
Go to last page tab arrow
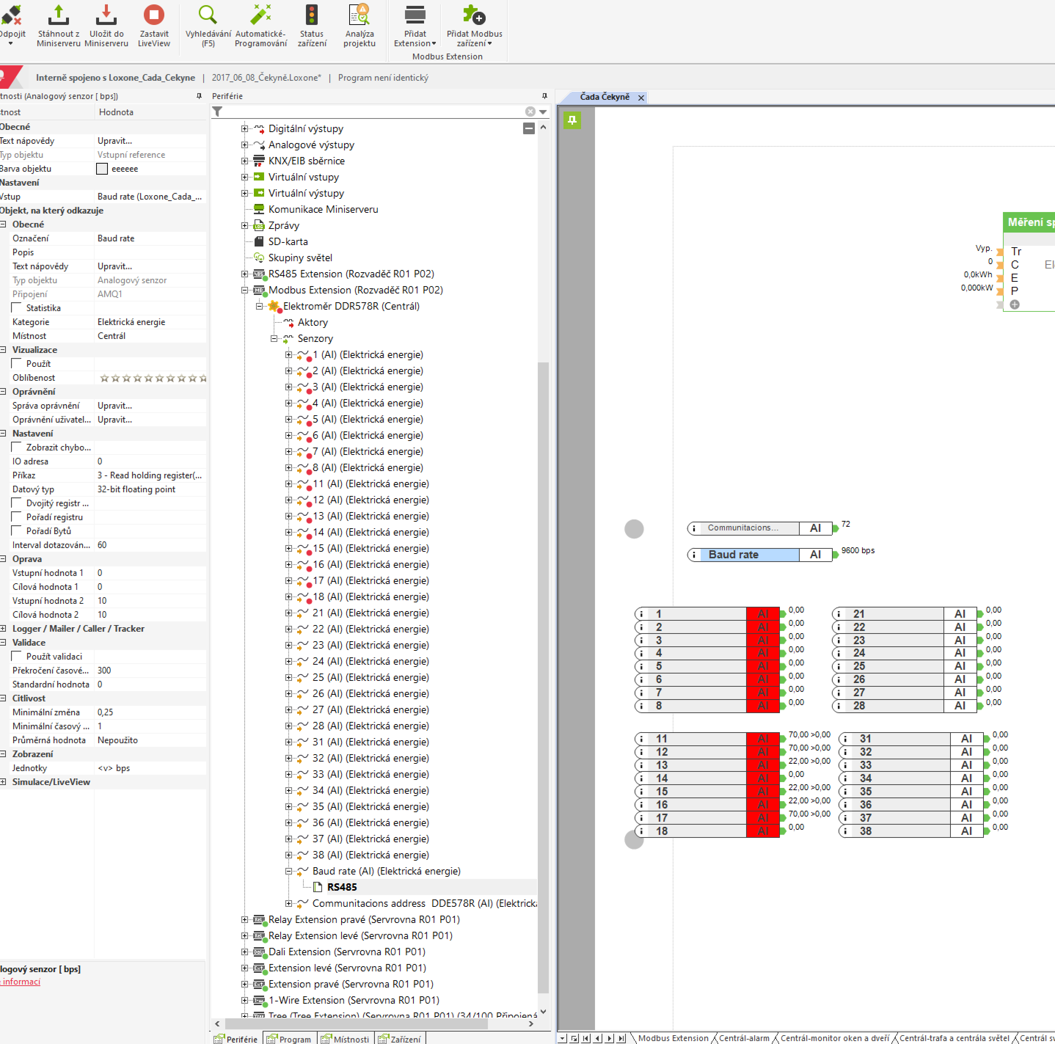(621, 1038)
